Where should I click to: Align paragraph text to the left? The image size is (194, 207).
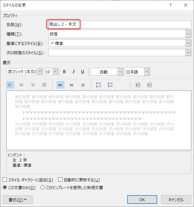10,85
